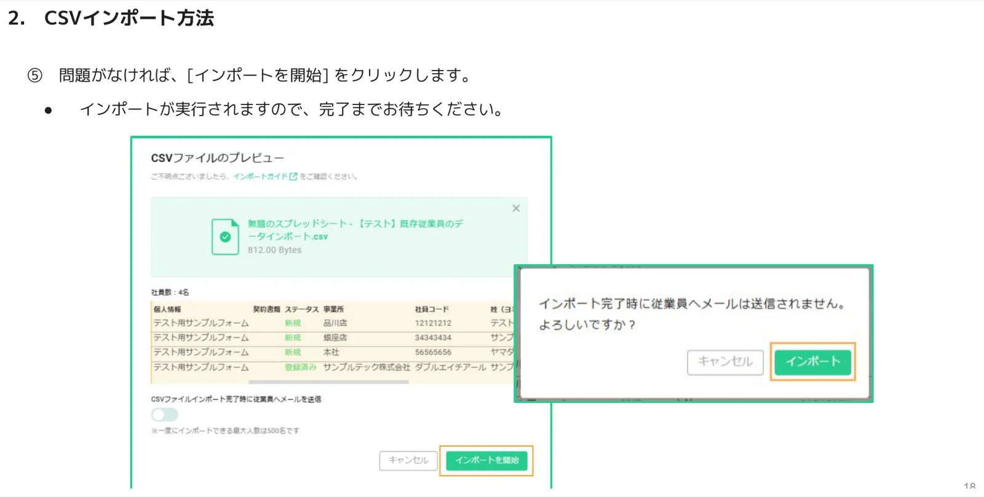Select the 銀座店 cell

(x=335, y=337)
